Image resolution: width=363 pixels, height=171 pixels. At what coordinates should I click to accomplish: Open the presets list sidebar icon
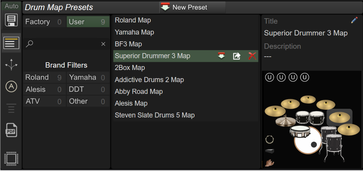[x=11, y=43]
